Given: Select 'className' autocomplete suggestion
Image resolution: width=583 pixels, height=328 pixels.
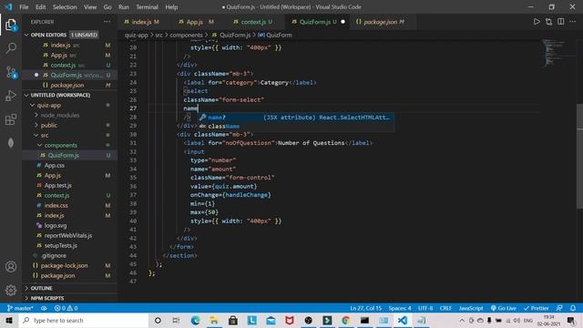Looking at the screenshot, I should (296, 127).
